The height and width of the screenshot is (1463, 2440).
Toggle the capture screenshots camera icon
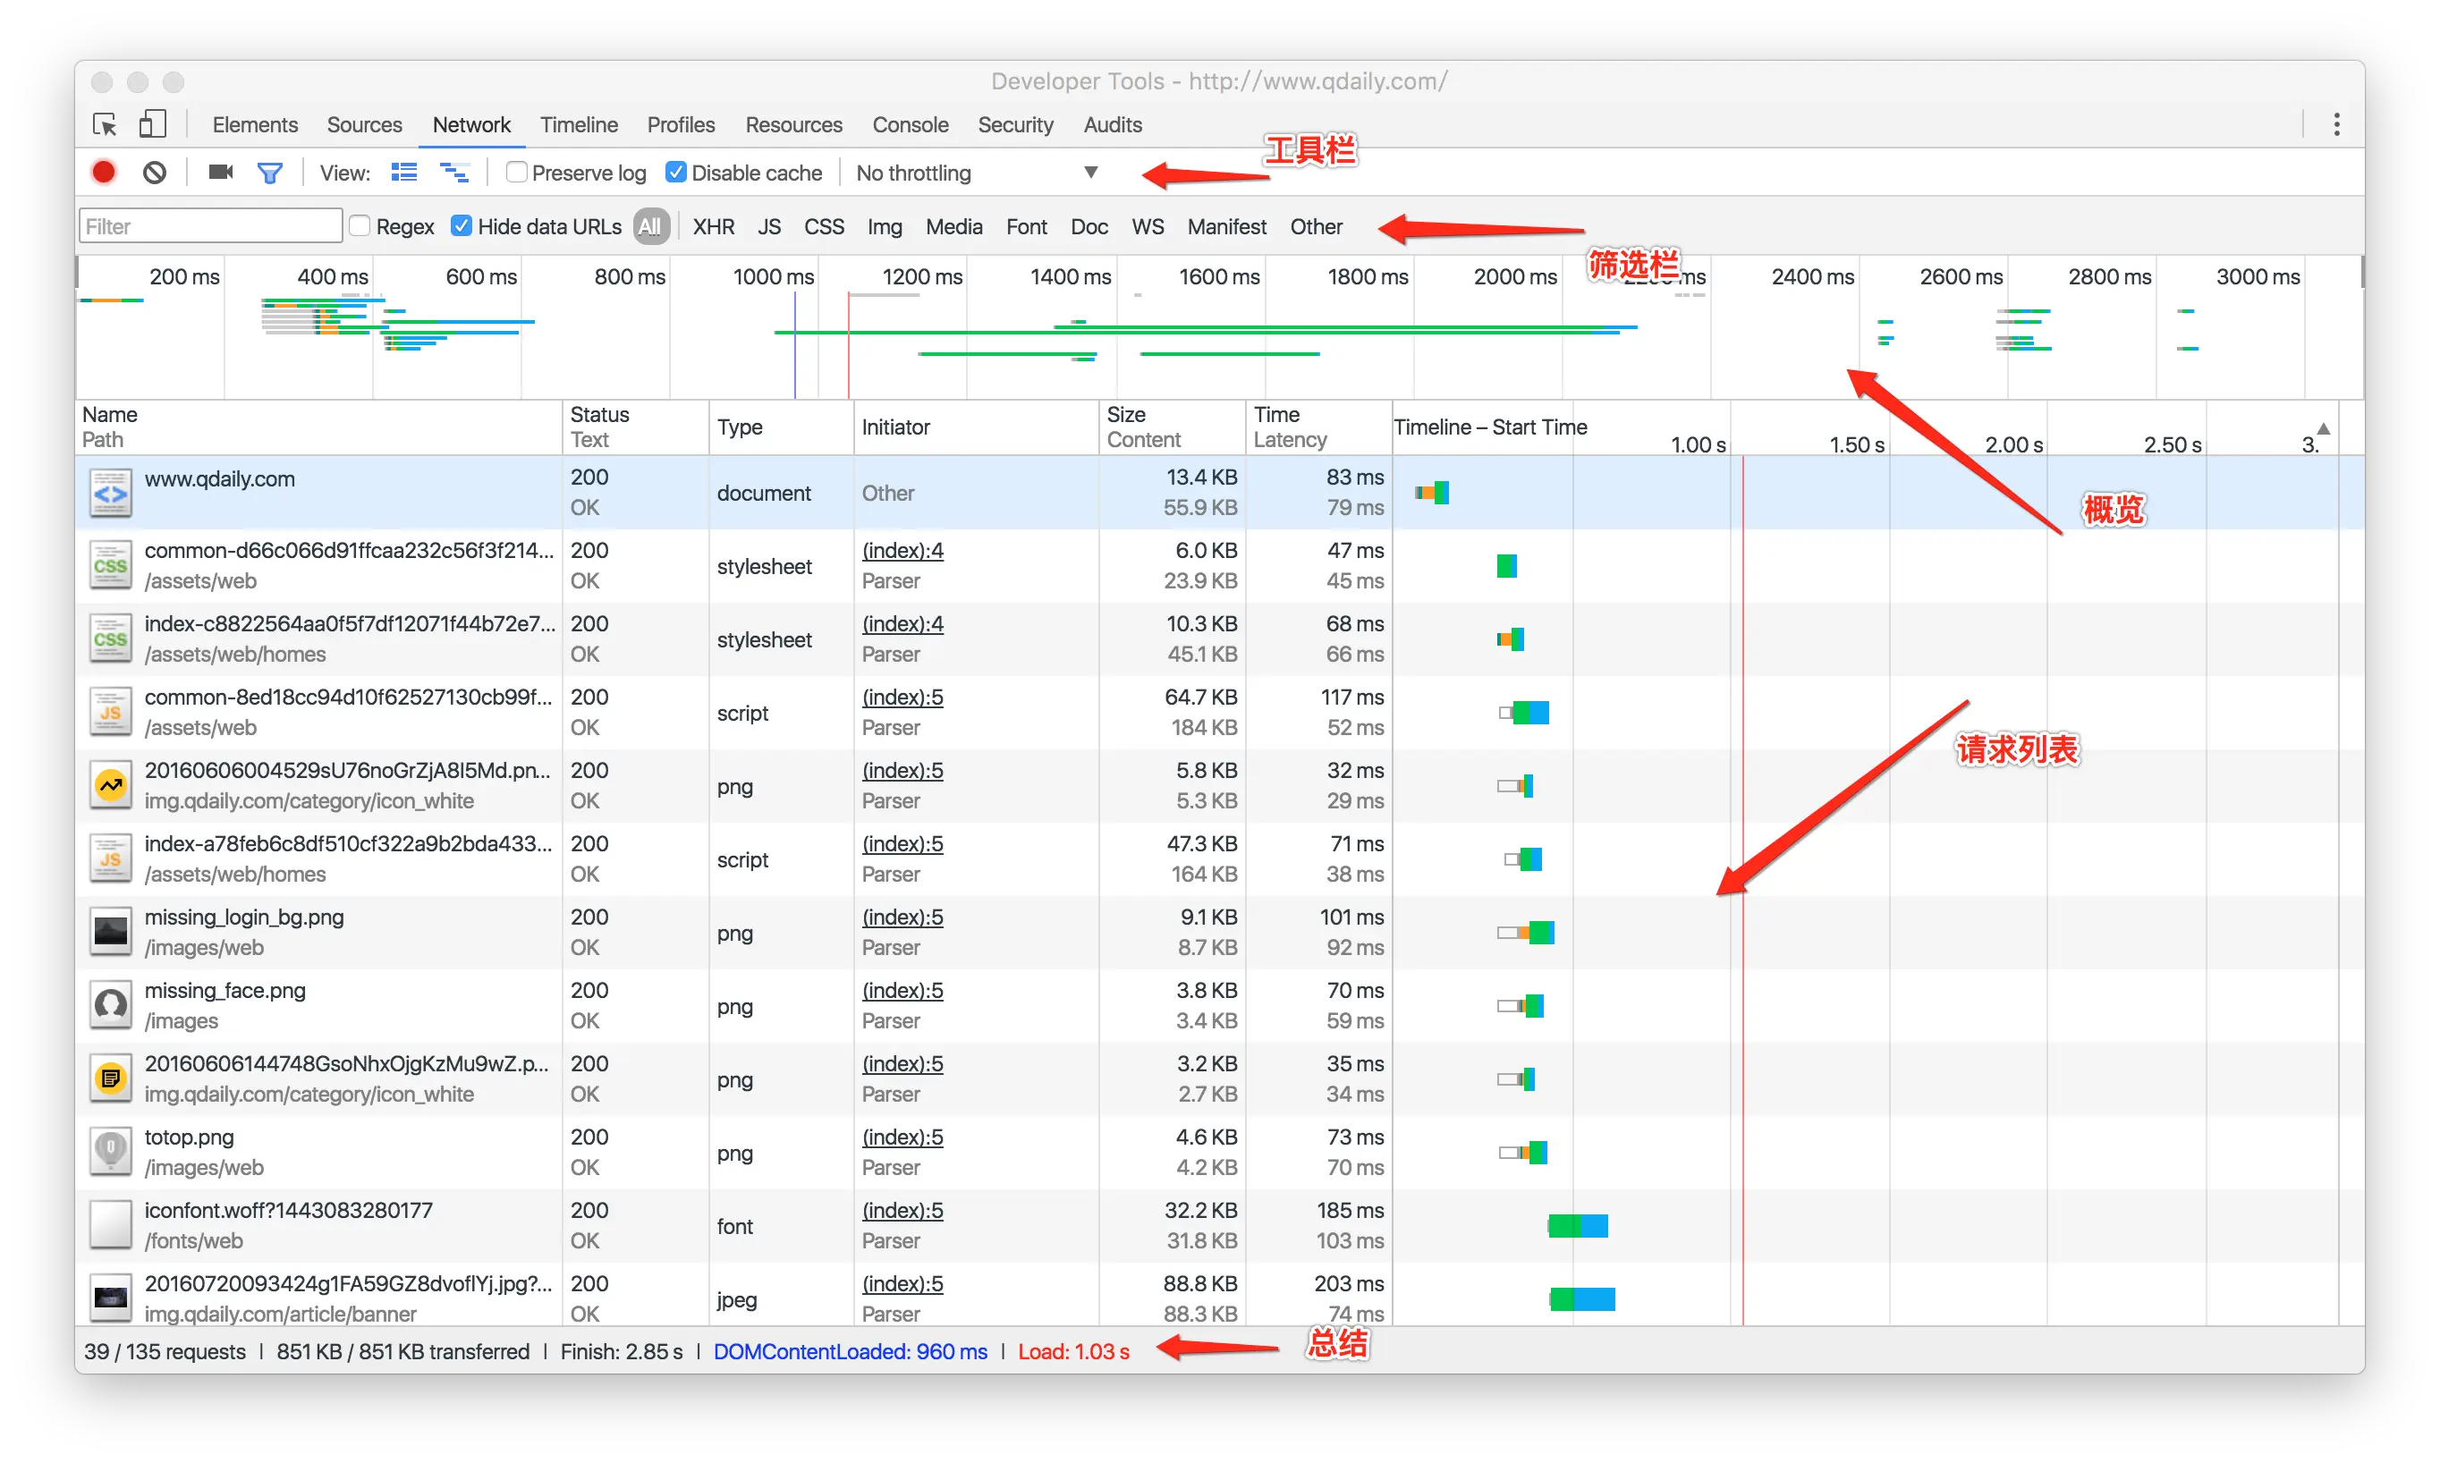click(x=221, y=173)
